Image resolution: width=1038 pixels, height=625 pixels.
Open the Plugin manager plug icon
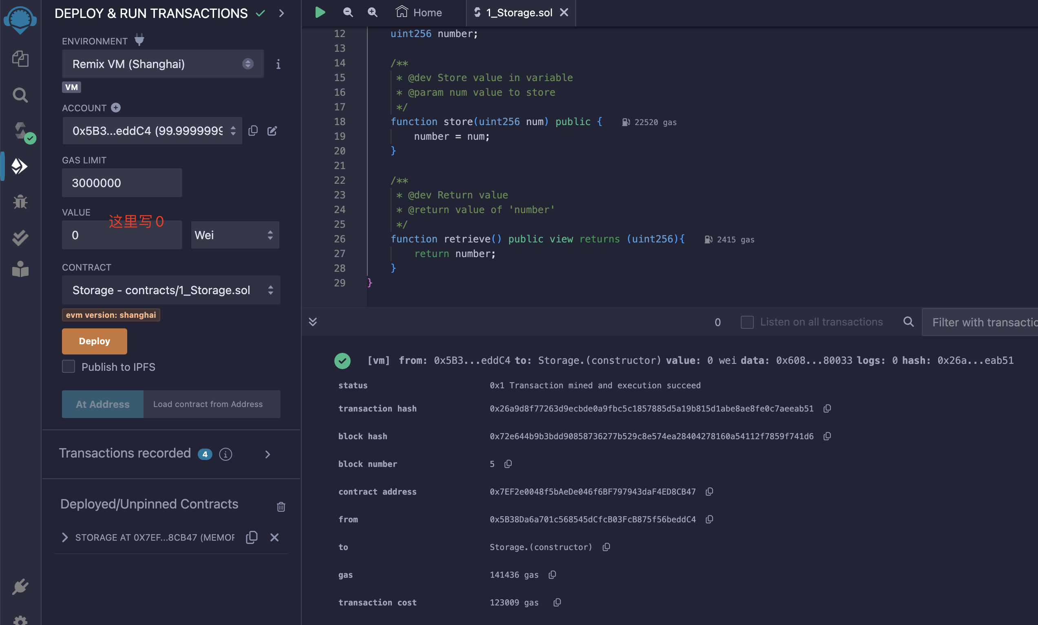(20, 586)
